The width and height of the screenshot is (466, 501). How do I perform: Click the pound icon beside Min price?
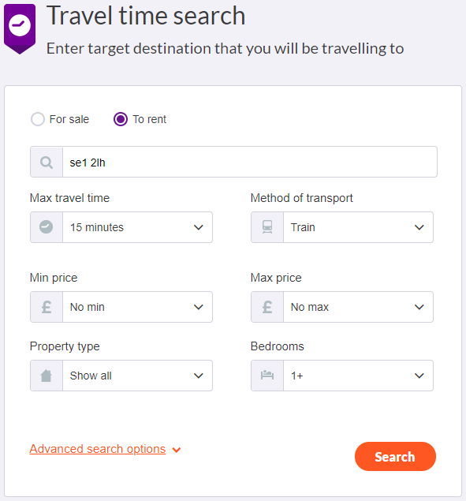tap(47, 307)
